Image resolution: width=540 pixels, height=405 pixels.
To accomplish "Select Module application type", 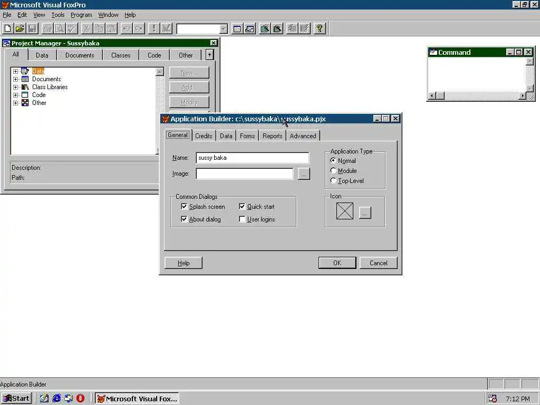I will [333, 170].
